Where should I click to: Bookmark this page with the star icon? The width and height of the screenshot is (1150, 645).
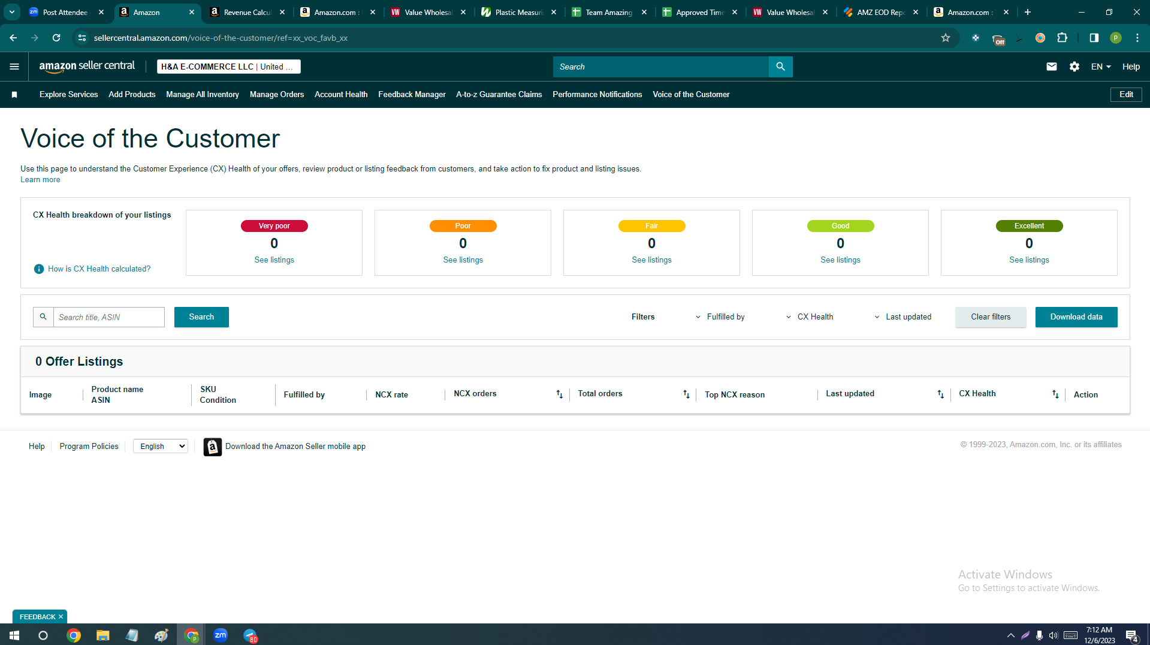[946, 38]
